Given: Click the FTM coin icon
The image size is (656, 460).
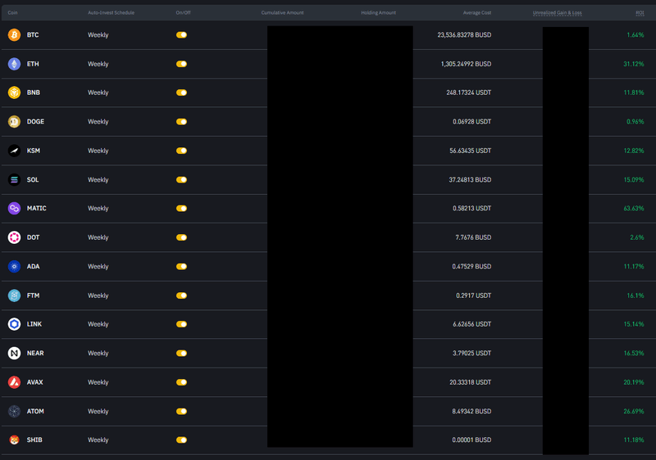Looking at the screenshot, I should point(14,295).
